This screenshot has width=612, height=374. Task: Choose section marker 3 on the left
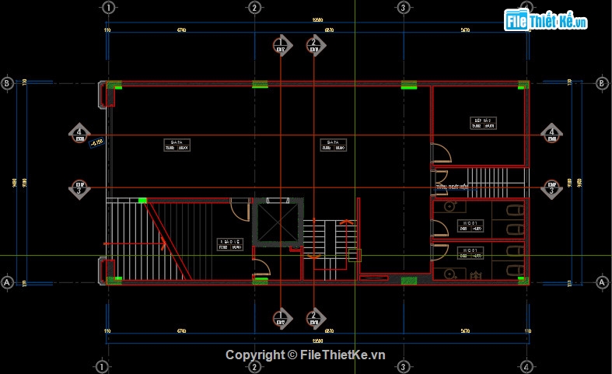click(79, 189)
